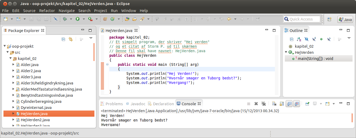Toggle alphabetical sort in Outline

point(299,39)
